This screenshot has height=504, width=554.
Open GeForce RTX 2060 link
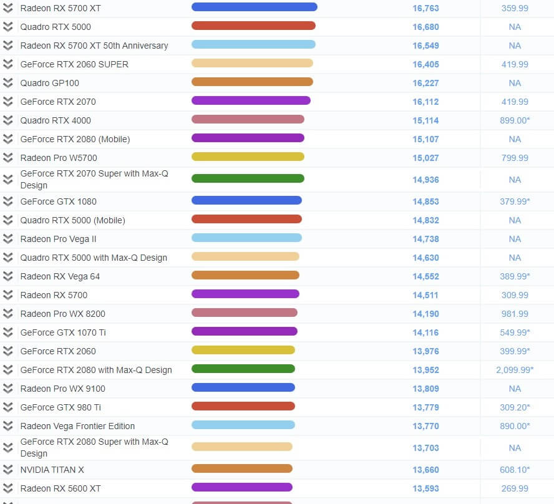(x=58, y=351)
